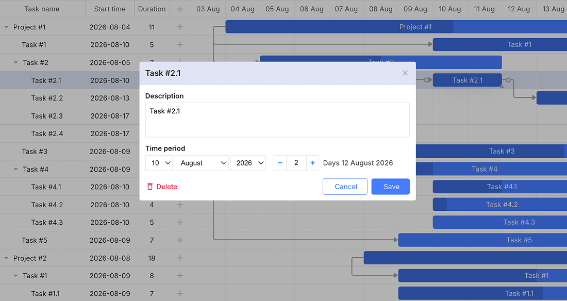This screenshot has height=301, width=567.
Task: Add subtask via plus in Project #2's Task #1 row
Action: 180,276
